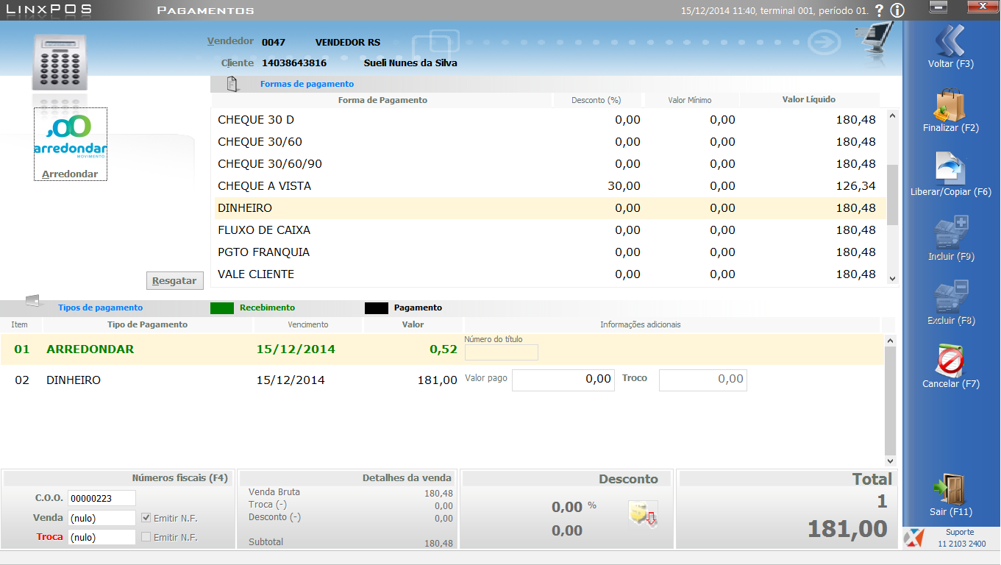
Task: Click the black Pagamento color swatch
Action: point(377,308)
